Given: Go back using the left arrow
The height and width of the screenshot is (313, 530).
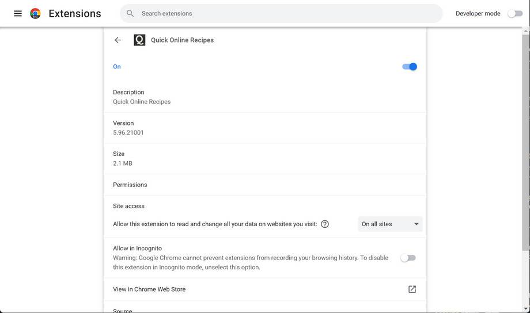Looking at the screenshot, I should [x=118, y=40].
